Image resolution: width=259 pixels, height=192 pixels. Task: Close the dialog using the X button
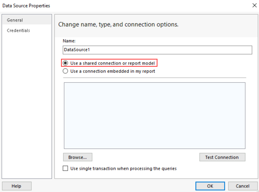pyautogui.click(x=254, y=5)
